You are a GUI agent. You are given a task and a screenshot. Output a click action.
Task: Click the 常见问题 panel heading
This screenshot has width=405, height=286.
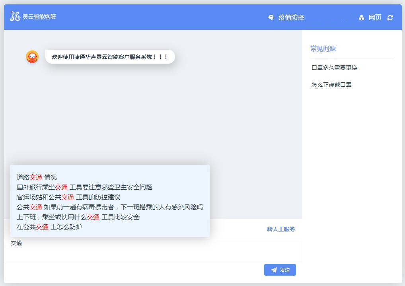tap(323, 49)
